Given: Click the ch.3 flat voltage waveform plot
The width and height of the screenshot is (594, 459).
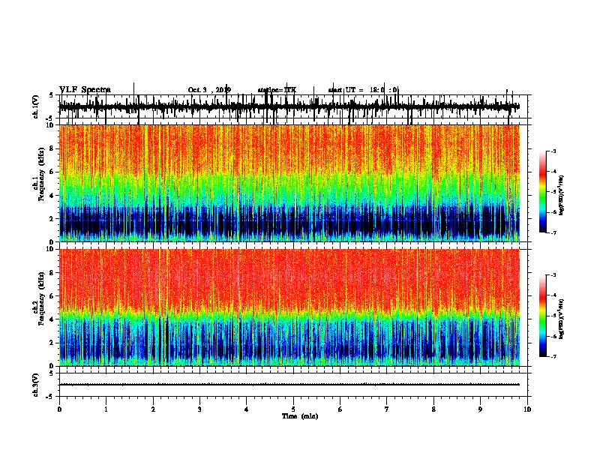Looking at the screenshot, I should [x=293, y=385].
